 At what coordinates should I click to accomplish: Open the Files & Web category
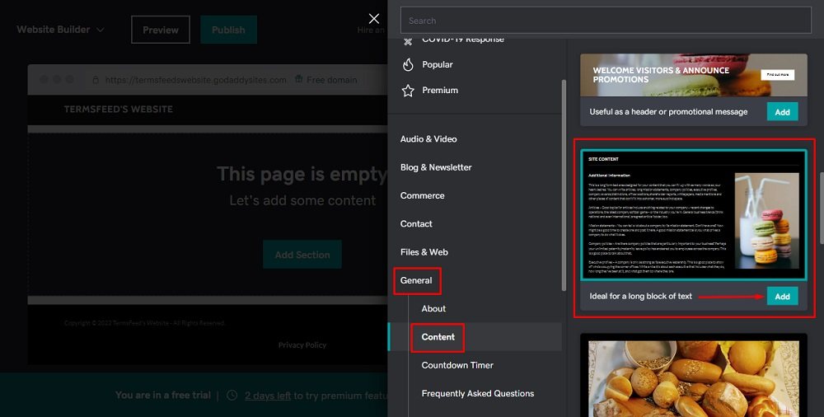[424, 252]
